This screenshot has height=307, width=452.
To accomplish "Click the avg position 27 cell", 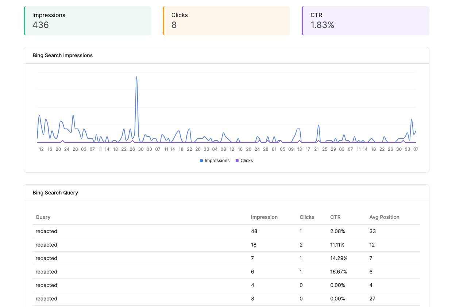I will click(x=372, y=299).
